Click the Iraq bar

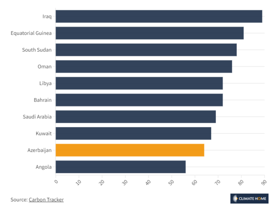(x=159, y=17)
